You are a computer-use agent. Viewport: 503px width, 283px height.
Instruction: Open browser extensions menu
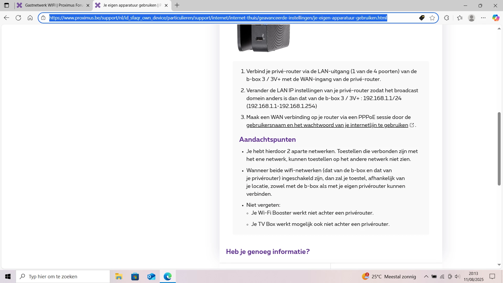point(447,18)
